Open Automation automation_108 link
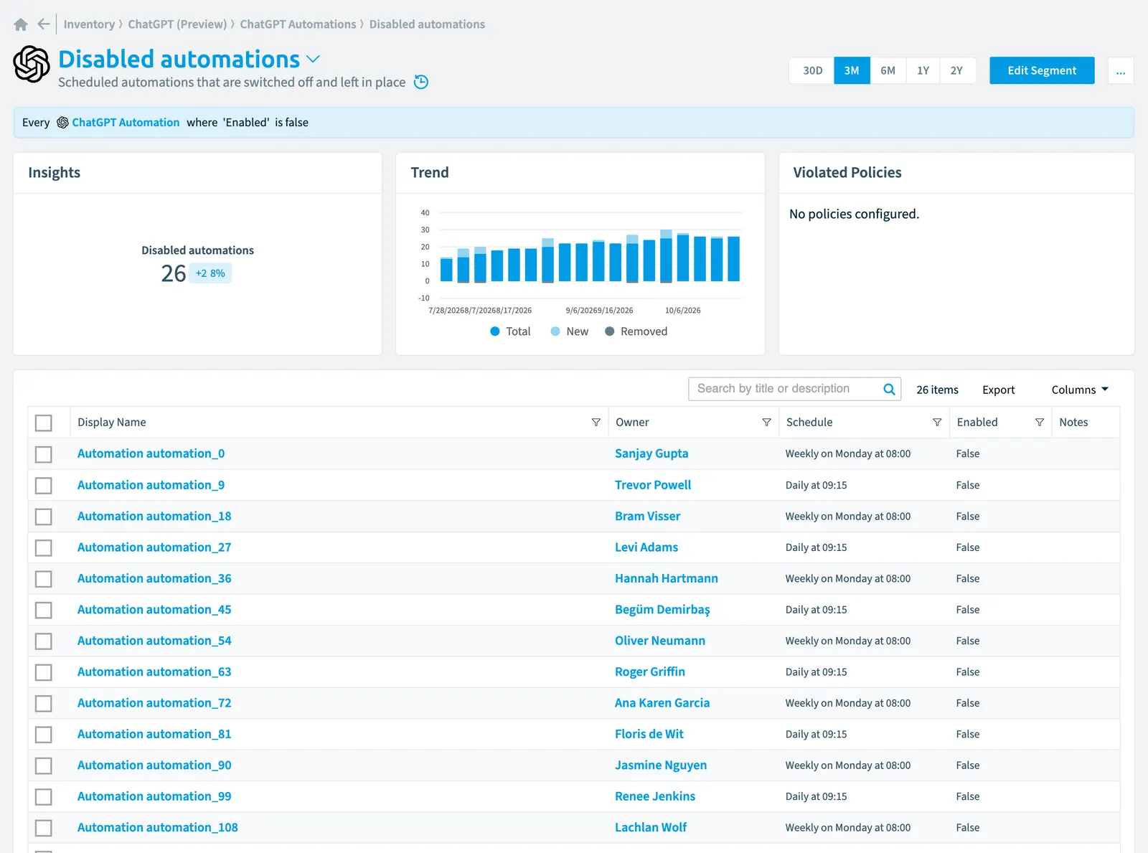The image size is (1148, 853). (x=158, y=827)
